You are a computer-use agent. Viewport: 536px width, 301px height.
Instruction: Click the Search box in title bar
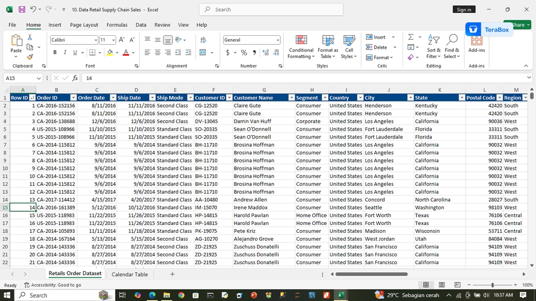(271, 9)
